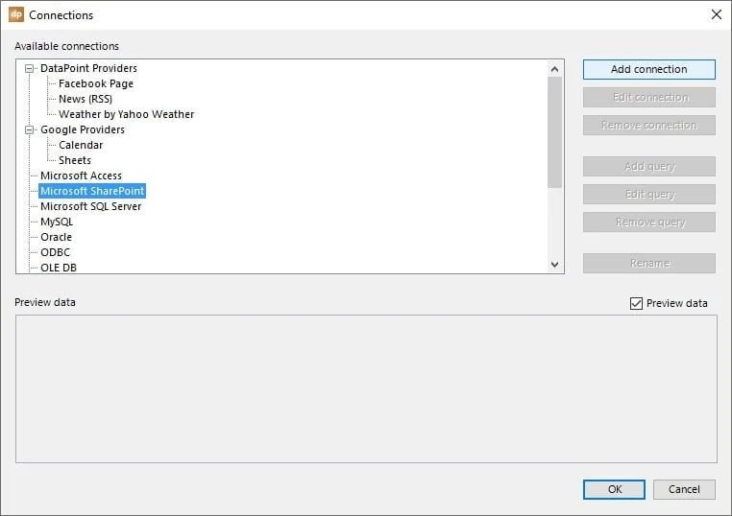Close the Connections dialog
Image resolution: width=732 pixels, height=516 pixels.
click(716, 14)
